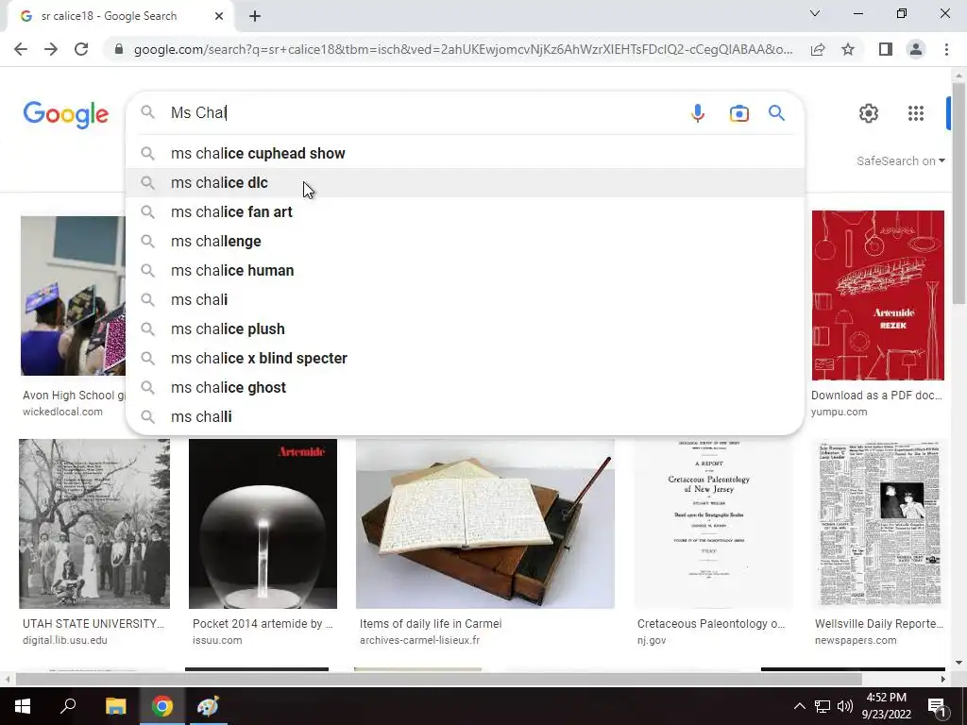Select suggestion 'ms chali'
The image size is (967, 725).
point(465,299)
